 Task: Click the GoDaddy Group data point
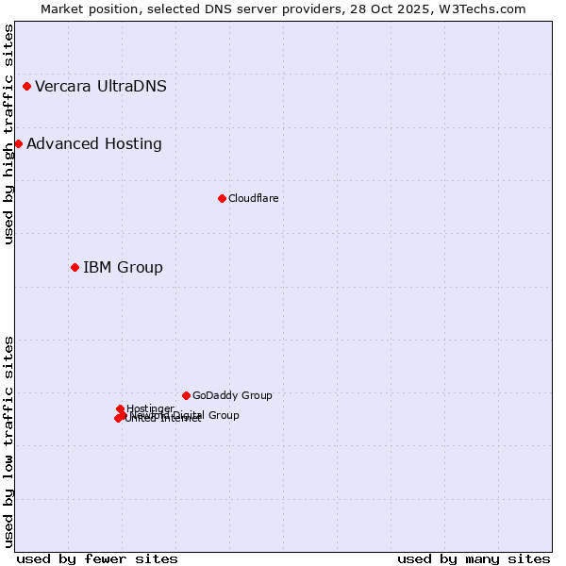tap(186, 396)
